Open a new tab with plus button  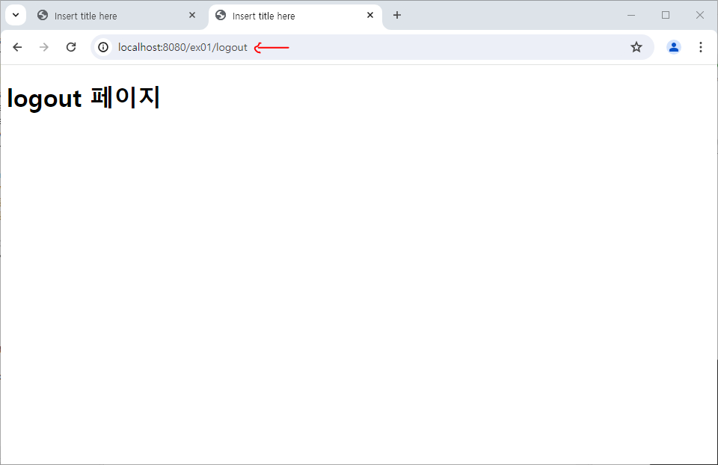(x=397, y=15)
